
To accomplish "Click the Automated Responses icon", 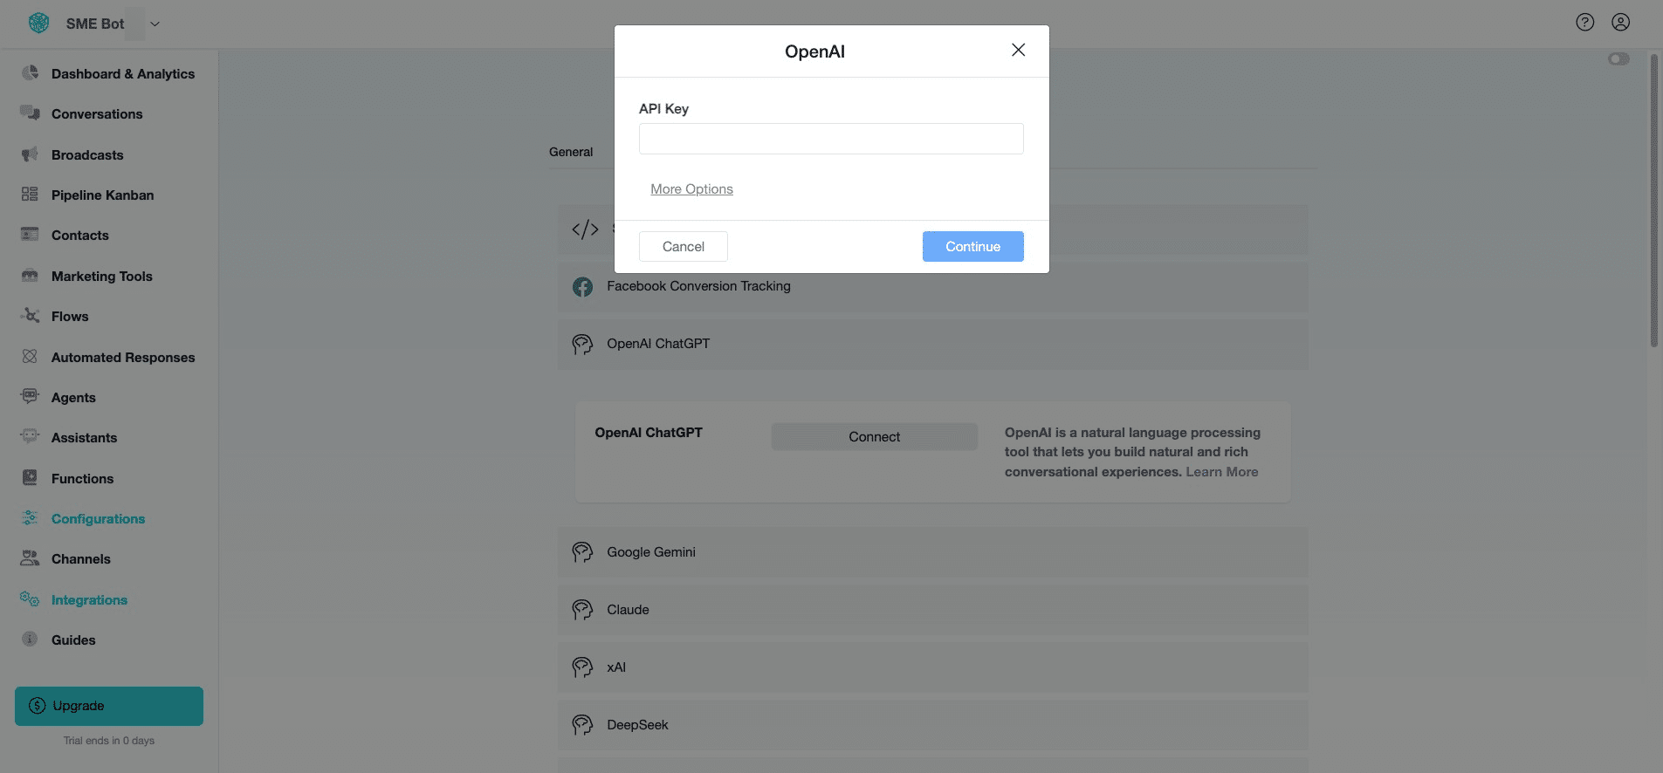I will pos(31,357).
